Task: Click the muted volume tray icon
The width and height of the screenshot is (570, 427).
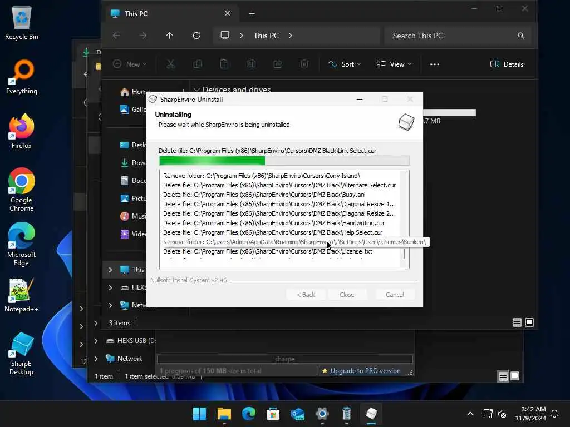Action: click(x=503, y=414)
